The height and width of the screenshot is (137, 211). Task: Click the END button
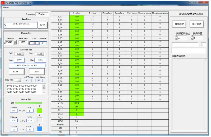tap(37, 72)
